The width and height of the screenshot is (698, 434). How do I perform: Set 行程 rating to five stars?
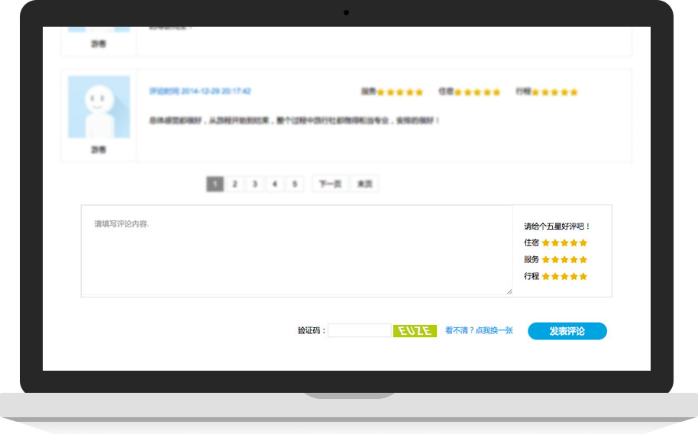pyautogui.click(x=583, y=277)
